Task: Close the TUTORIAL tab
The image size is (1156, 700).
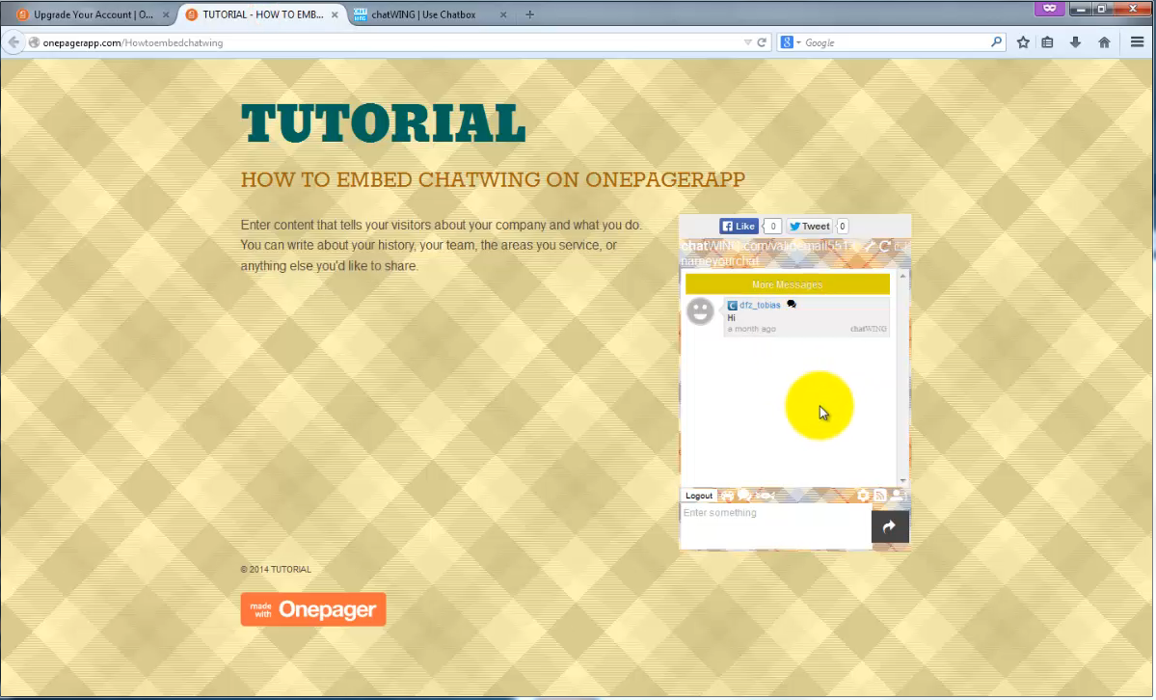Action: click(335, 14)
